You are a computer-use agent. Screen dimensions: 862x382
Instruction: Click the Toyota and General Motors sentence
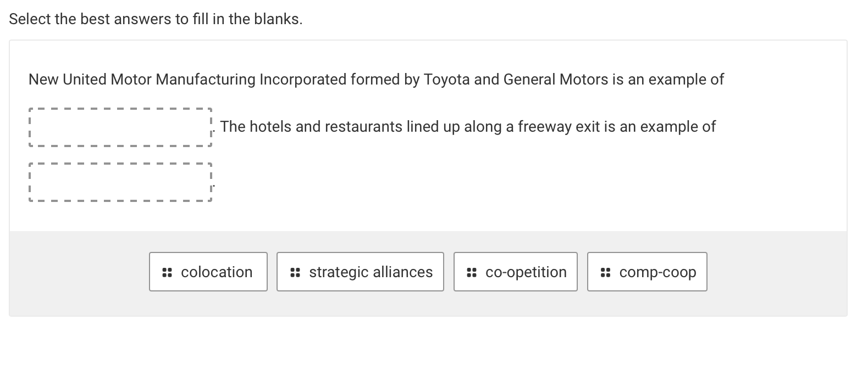coord(375,80)
